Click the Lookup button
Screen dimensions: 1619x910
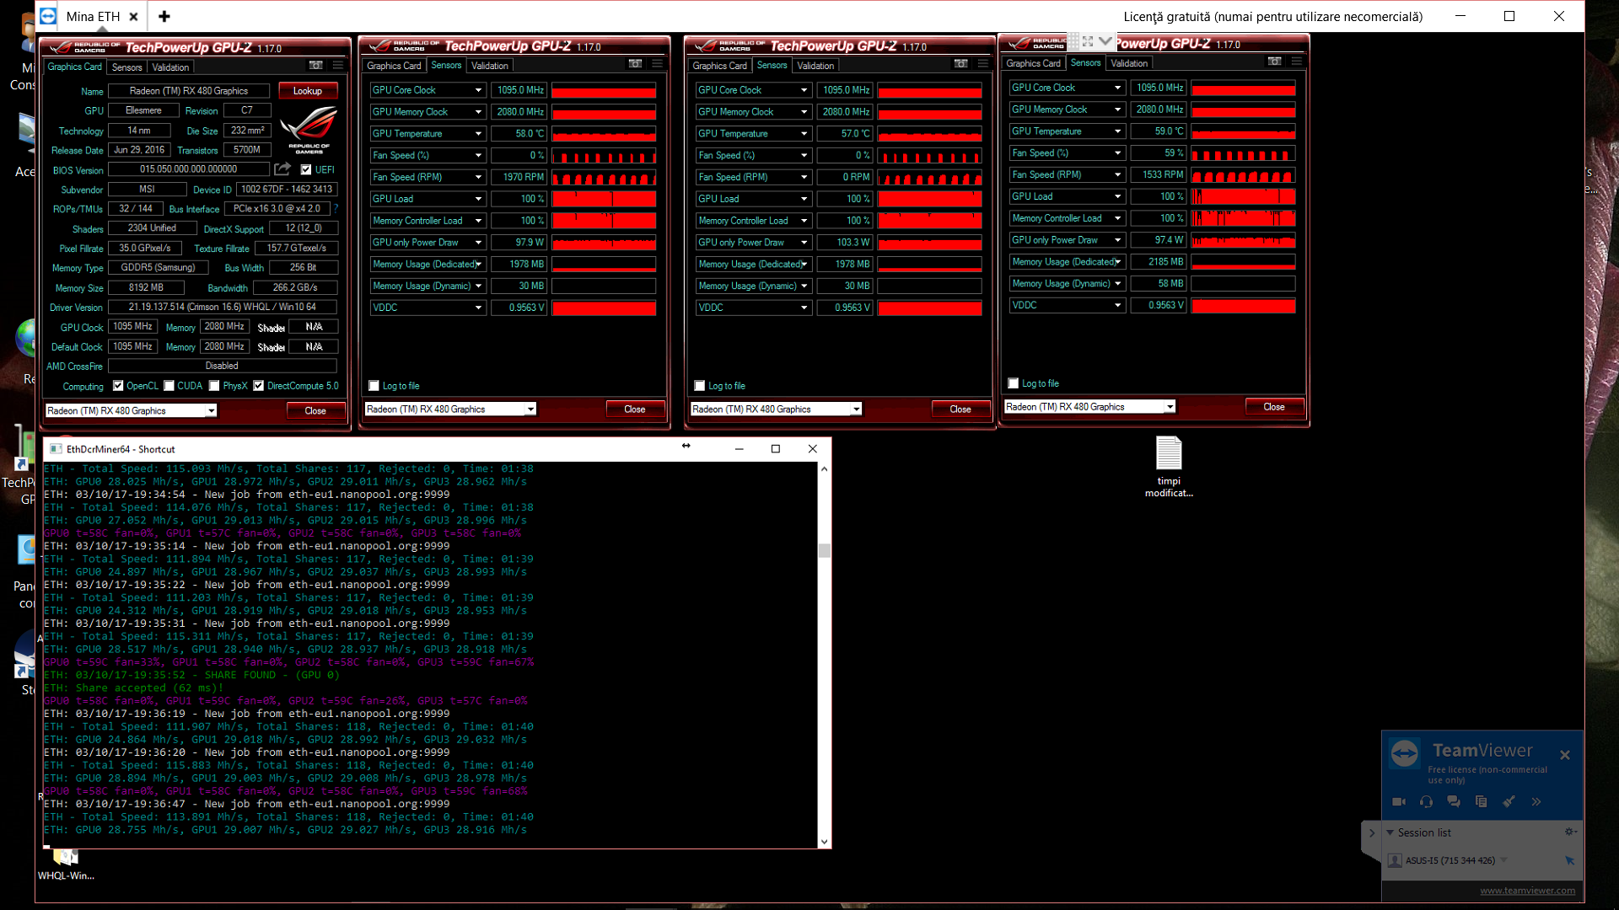308,90
